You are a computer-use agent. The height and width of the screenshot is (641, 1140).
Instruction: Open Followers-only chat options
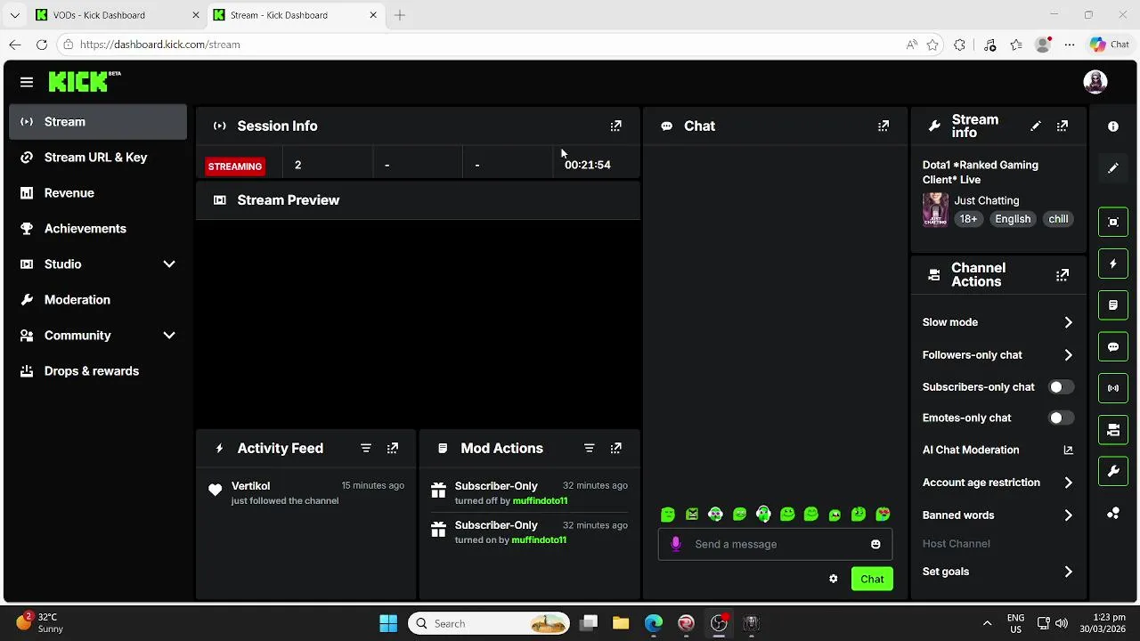tap(997, 355)
